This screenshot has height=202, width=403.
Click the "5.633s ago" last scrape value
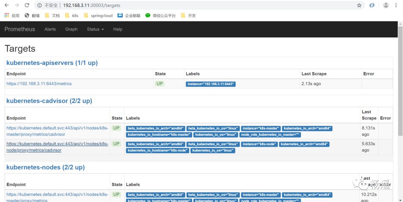[x=368, y=147]
